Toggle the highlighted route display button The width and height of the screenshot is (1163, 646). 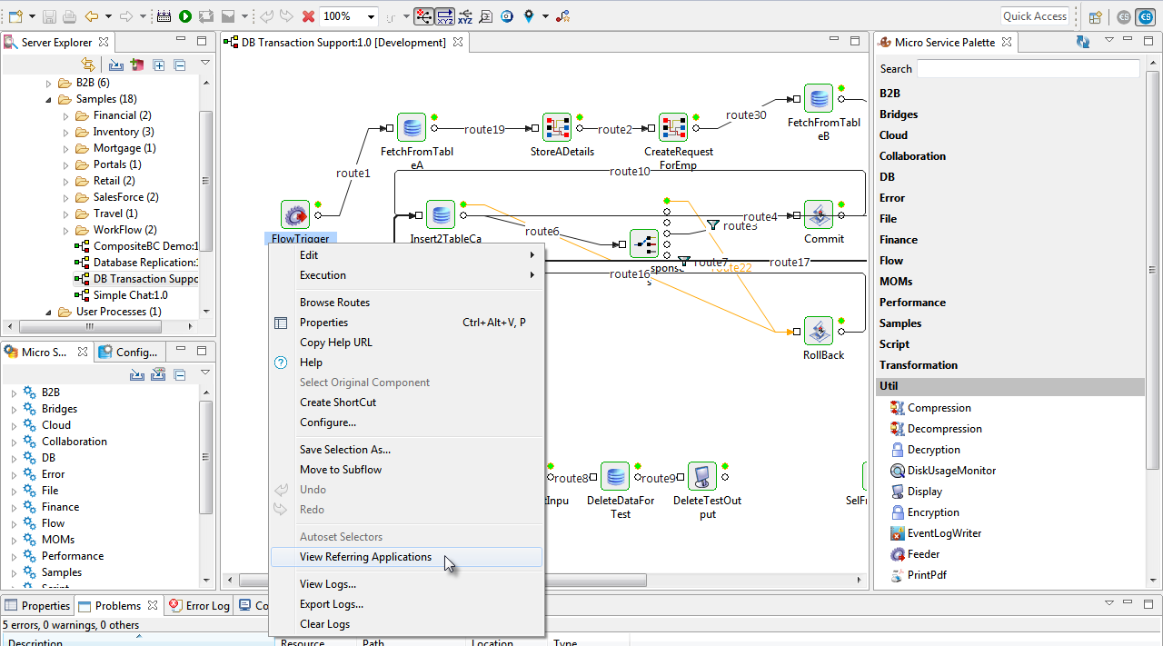tap(423, 16)
